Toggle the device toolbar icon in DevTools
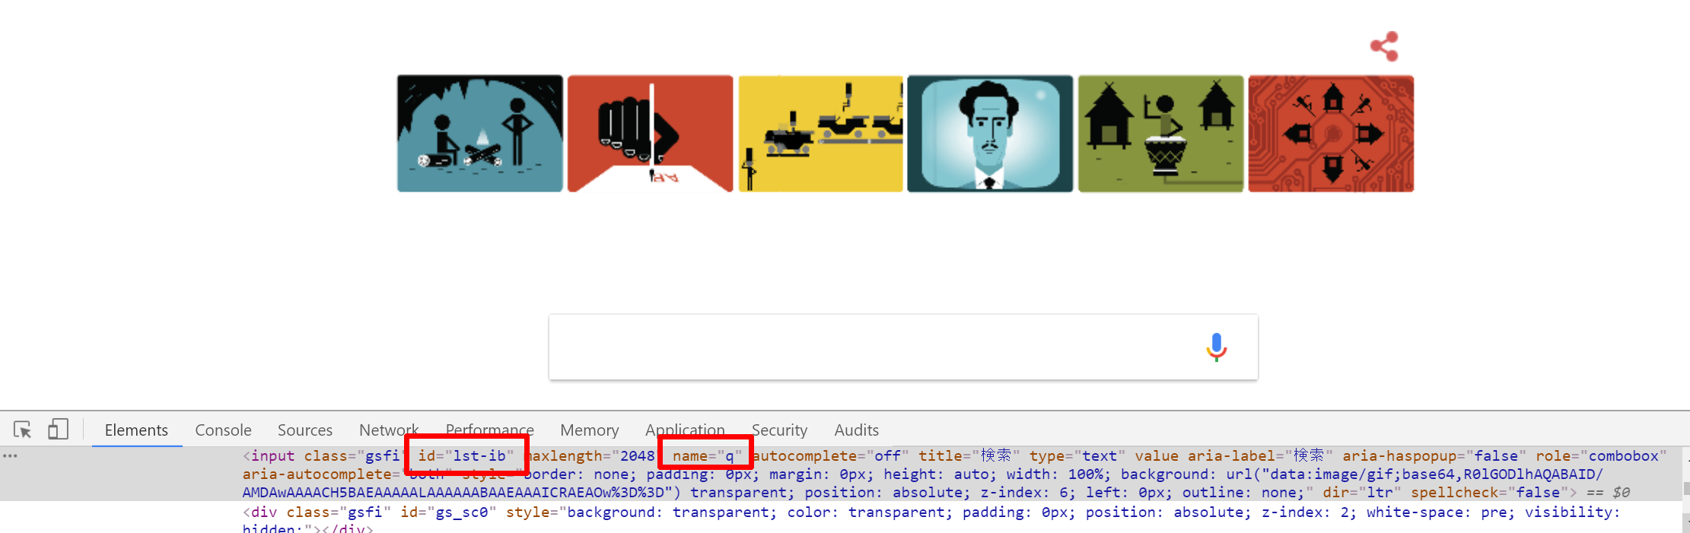Viewport: 1690px width, 533px height. tap(58, 430)
